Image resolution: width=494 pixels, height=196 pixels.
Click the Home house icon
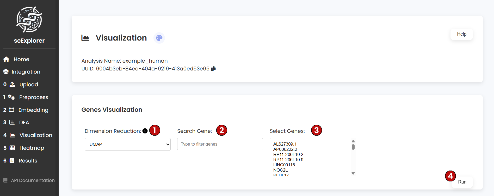pos(6,59)
